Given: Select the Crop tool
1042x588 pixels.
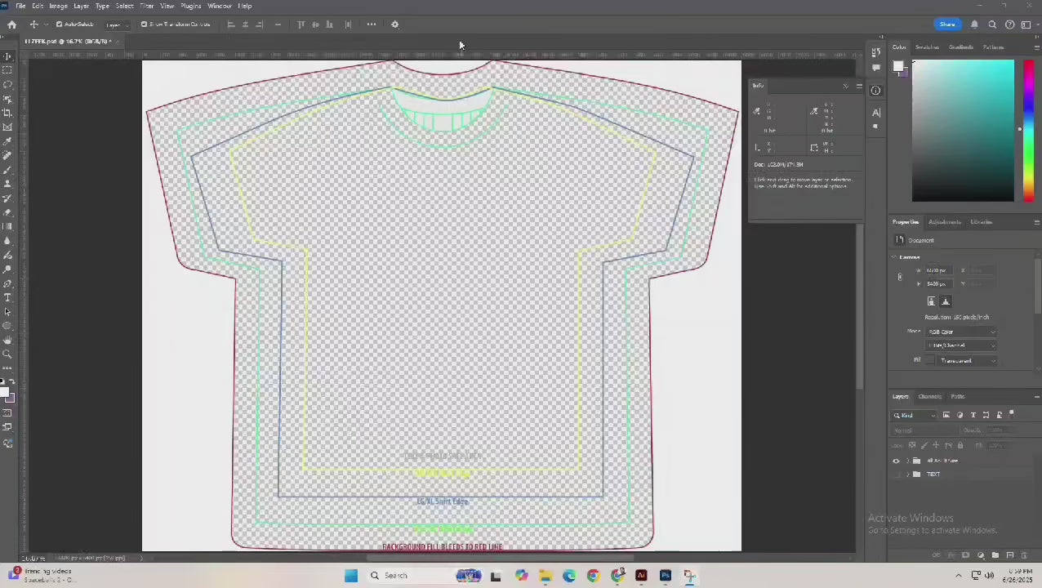Looking at the screenshot, I should [7, 113].
